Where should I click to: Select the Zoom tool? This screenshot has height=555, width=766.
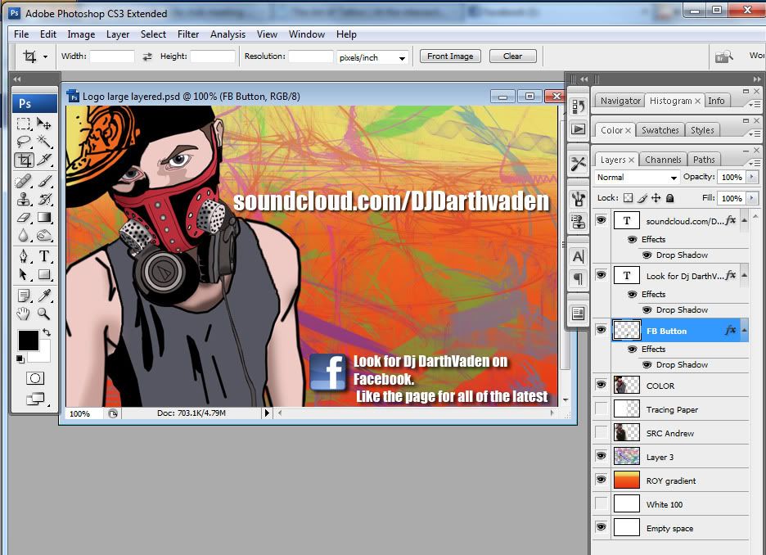(x=44, y=314)
